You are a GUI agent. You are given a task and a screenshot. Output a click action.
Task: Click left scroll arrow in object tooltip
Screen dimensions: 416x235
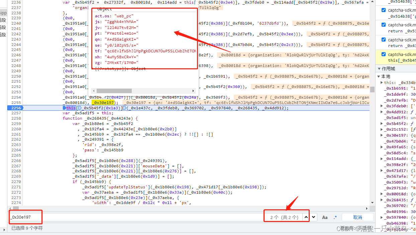coord(94,91)
